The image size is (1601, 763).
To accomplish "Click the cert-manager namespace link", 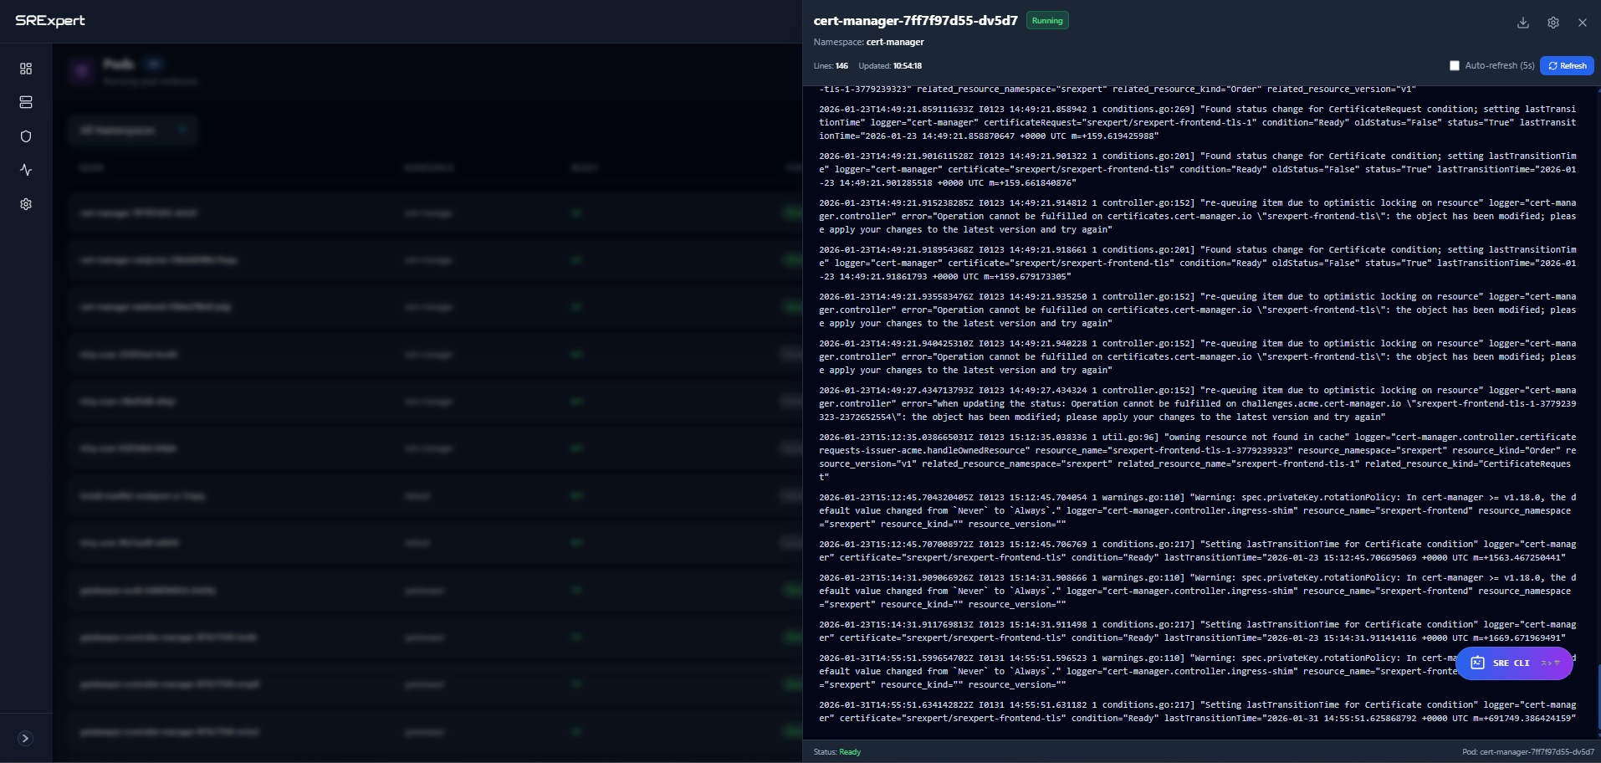I will [x=895, y=42].
